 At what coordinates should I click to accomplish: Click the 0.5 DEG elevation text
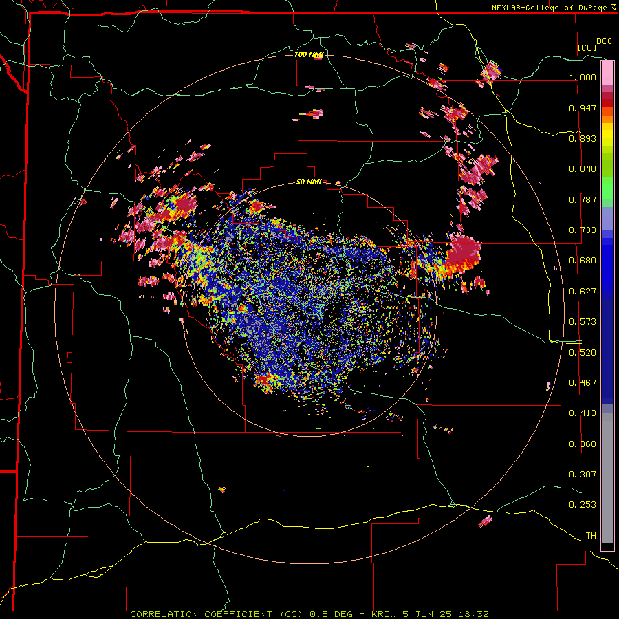(331, 614)
